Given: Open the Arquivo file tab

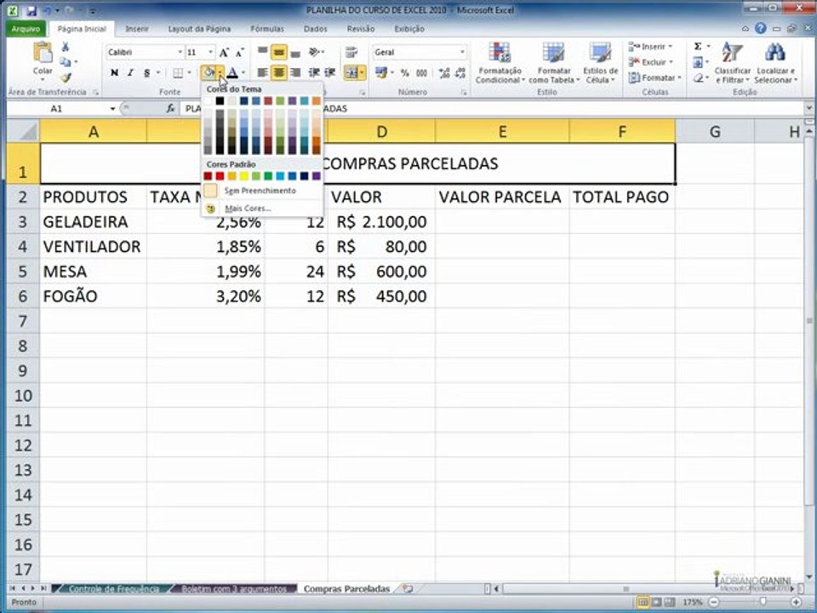Looking at the screenshot, I should (26, 29).
